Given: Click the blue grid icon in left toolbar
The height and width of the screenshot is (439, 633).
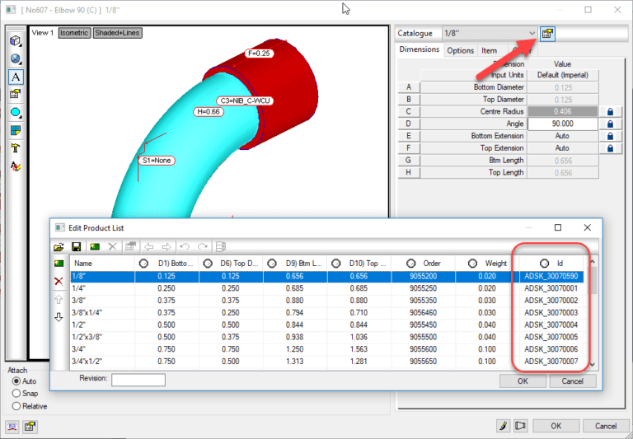Looking at the screenshot, I should pyautogui.click(x=16, y=130).
